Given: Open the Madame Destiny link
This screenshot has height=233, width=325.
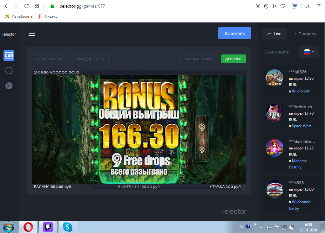Looking at the screenshot, I should (x=298, y=164).
